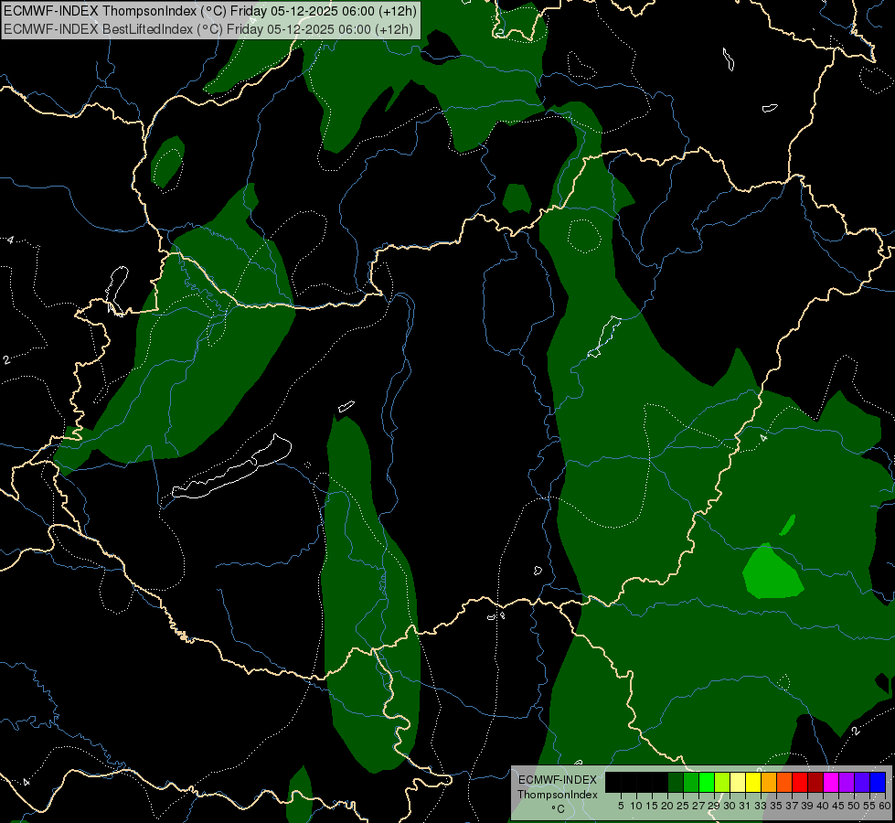The height and width of the screenshot is (823, 895).
Task: Pick the yellow-green 29–30 legend swatch
Action: click(x=722, y=782)
